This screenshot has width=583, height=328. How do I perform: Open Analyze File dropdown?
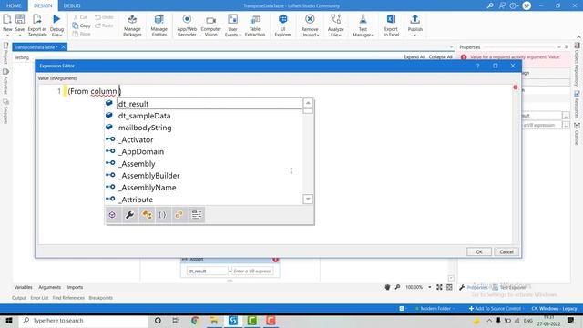[x=336, y=26]
